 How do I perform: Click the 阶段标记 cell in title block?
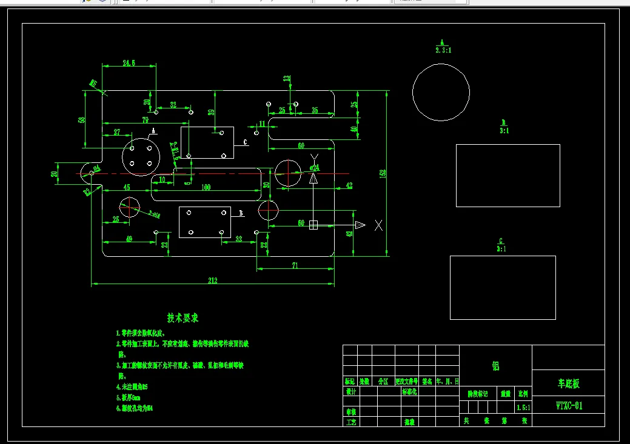[477, 394]
